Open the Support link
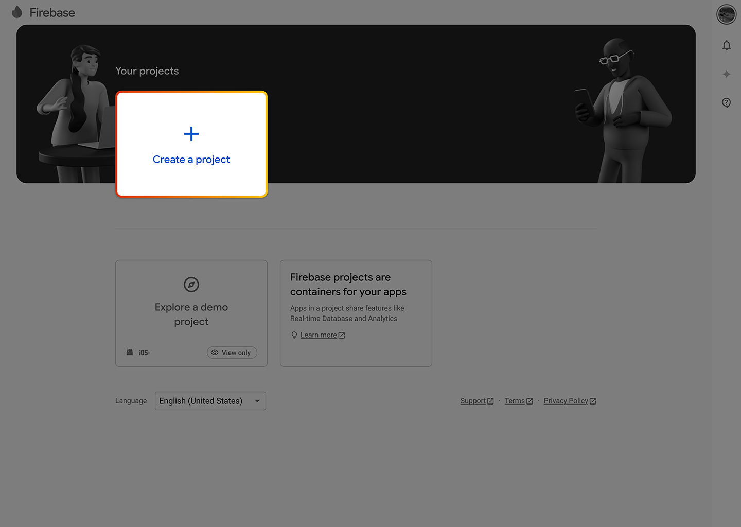This screenshot has height=527, width=741. (473, 401)
